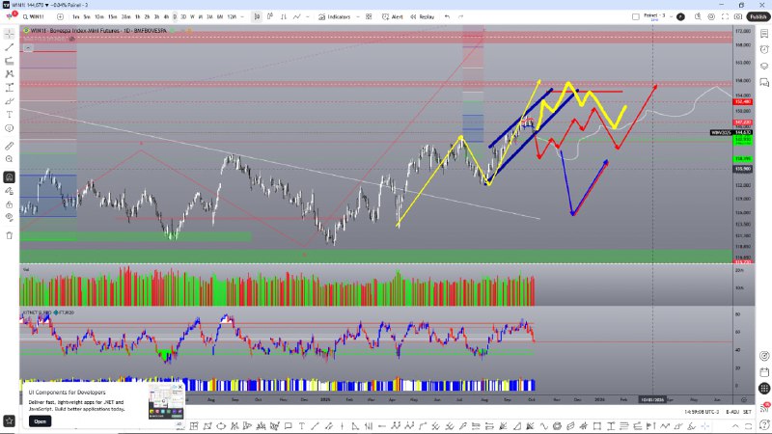Undo the last chart action

pyautogui.click(x=448, y=16)
